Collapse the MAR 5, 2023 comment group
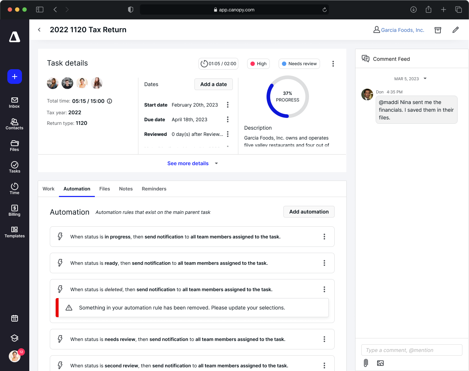Screen dimensions: 469x371 (424, 78)
